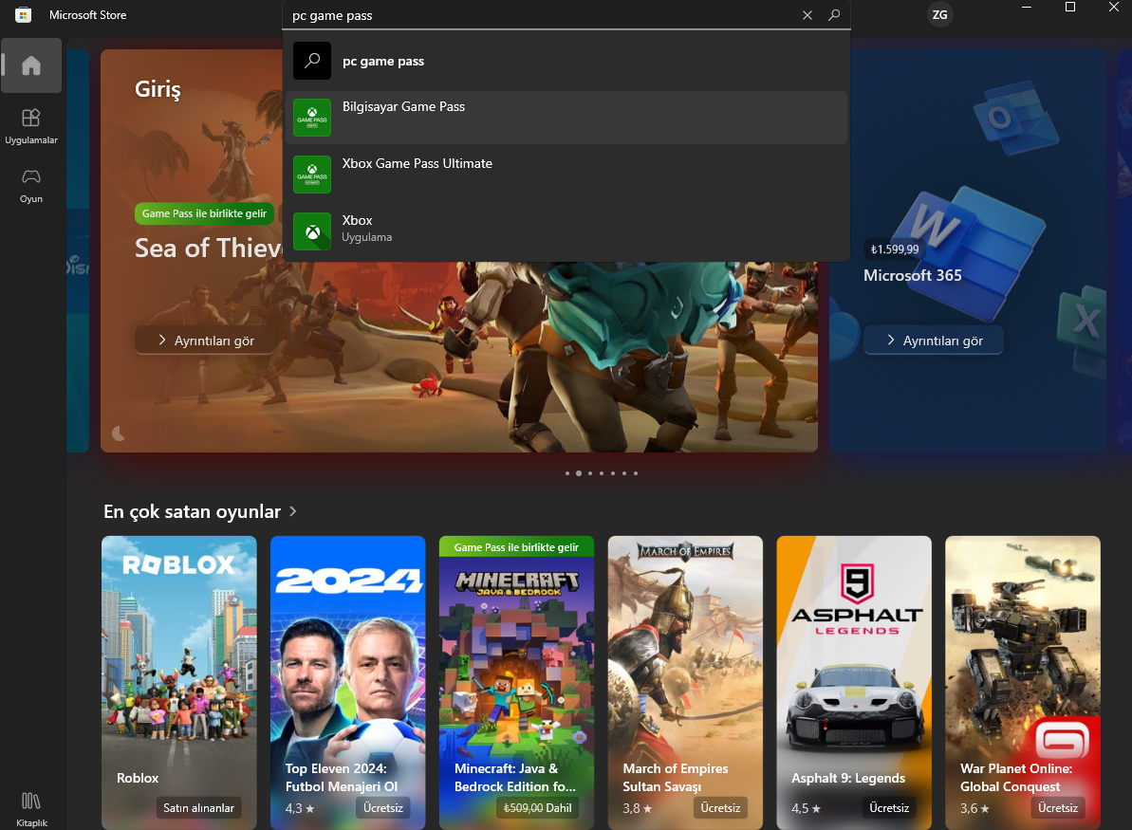This screenshot has height=830, width=1132.
Task: Open Asphalt 9: Legends card
Action: [x=854, y=682]
